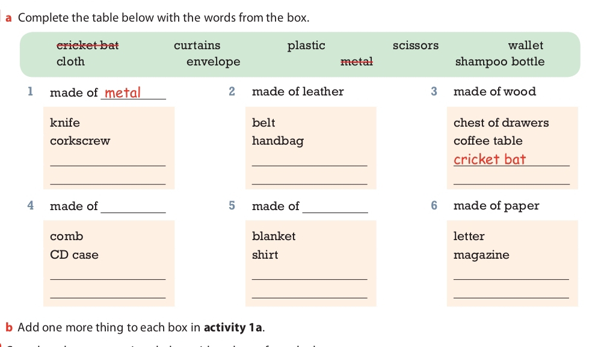This screenshot has height=347, width=613.
Task: Select the word 'plastic' in the word box
Action: pos(306,46)
